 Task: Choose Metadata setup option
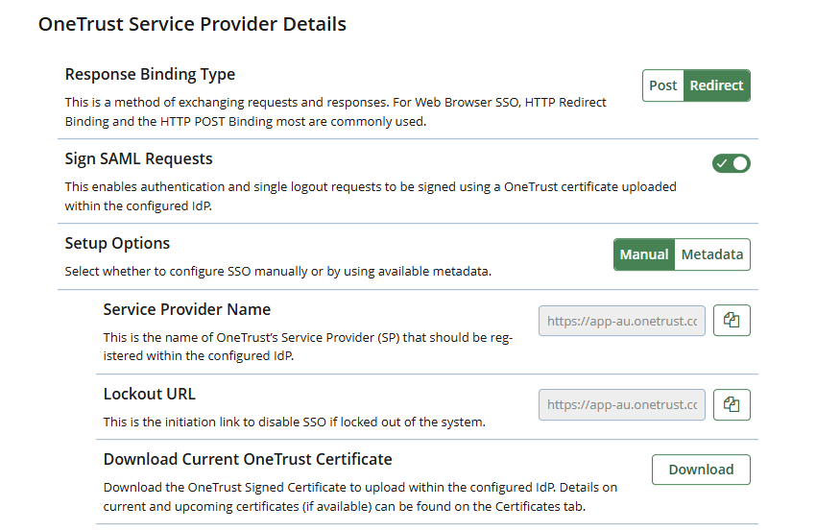(712, 254)
